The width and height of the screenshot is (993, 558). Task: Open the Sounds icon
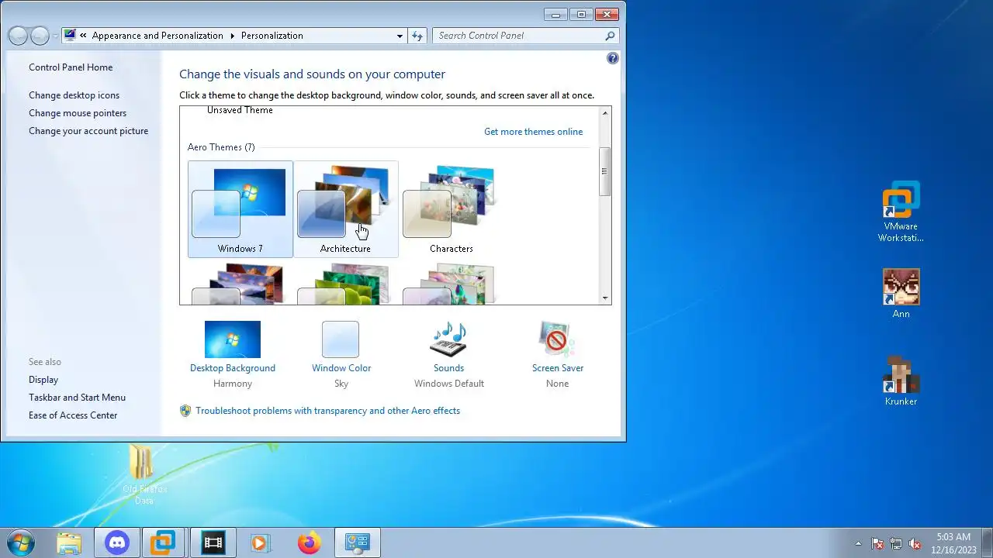[448, 339]
